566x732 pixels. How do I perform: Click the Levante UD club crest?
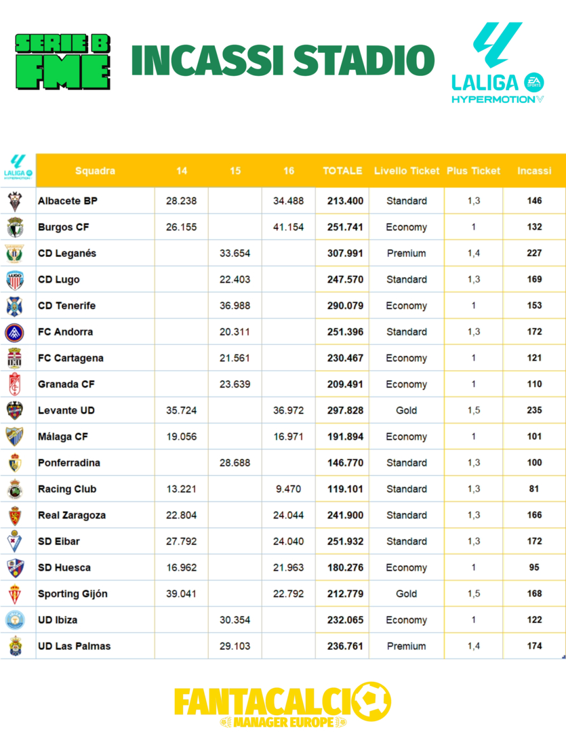(x=15, y=411)
